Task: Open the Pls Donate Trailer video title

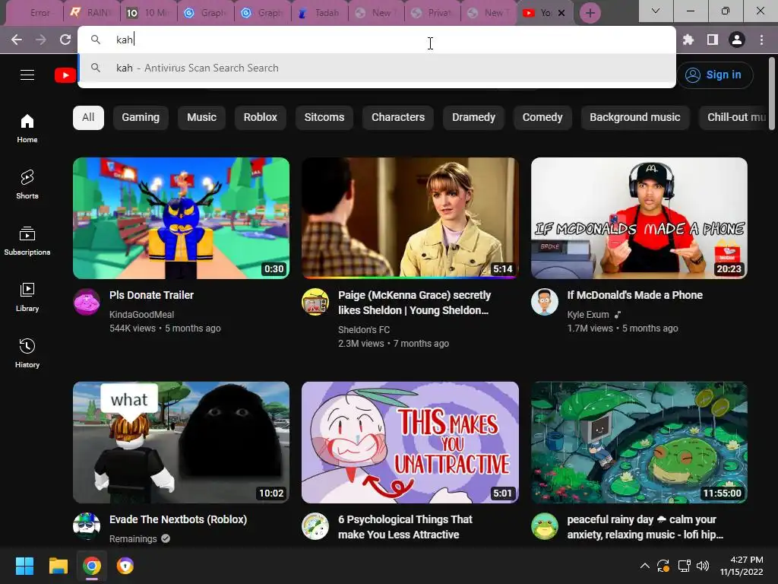Action: tap(151, 295)
